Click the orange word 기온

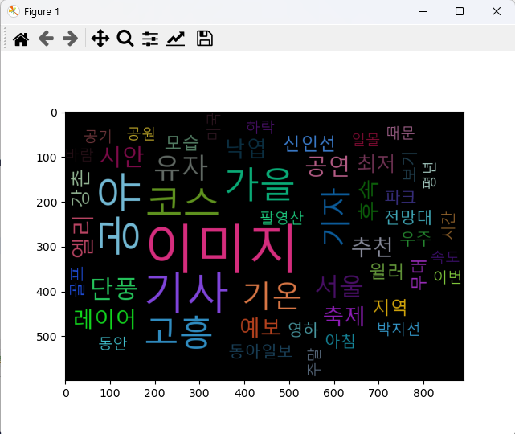(272, 297)
